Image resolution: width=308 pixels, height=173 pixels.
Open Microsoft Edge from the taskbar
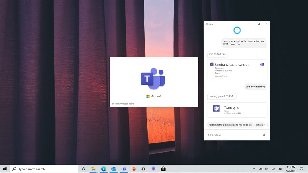(x=104, y=169)
